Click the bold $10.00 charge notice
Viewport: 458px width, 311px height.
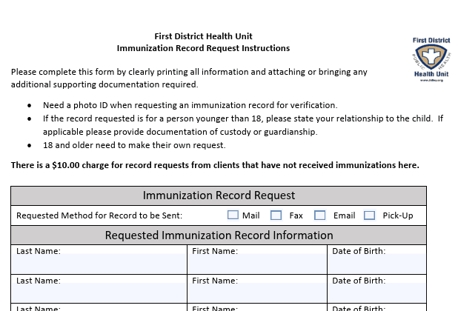tap(215, 164)
